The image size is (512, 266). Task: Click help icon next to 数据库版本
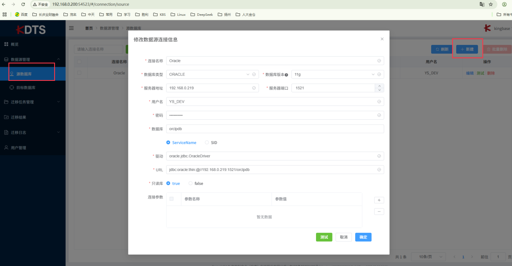[287, 75]
